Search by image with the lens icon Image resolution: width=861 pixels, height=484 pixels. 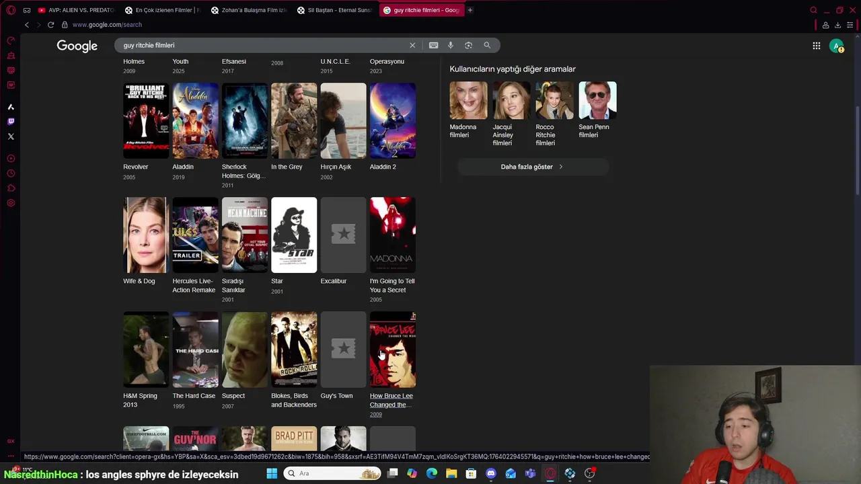point(469,45)
